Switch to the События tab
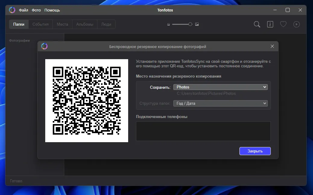The height and width of the screenshot is (195, 313). click(x=40, y=24)
